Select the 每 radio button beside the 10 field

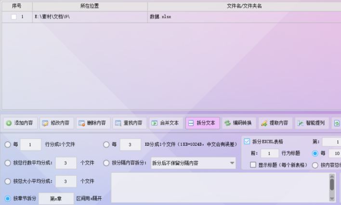[315, 153]
